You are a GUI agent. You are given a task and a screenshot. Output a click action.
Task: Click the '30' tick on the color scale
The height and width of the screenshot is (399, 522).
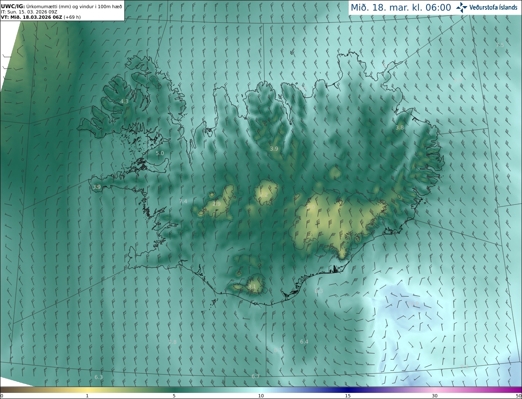(x=435, y=396)
